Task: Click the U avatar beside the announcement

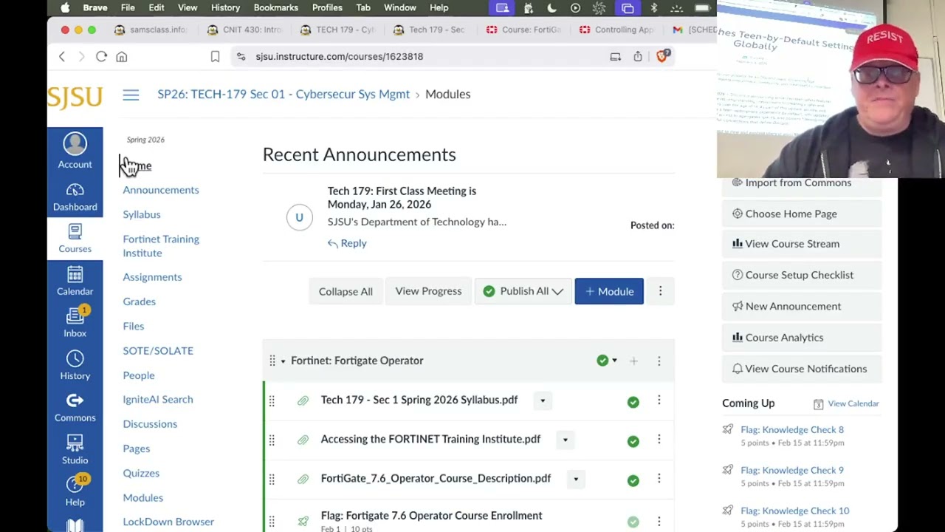Action: (x=300, y=217)
